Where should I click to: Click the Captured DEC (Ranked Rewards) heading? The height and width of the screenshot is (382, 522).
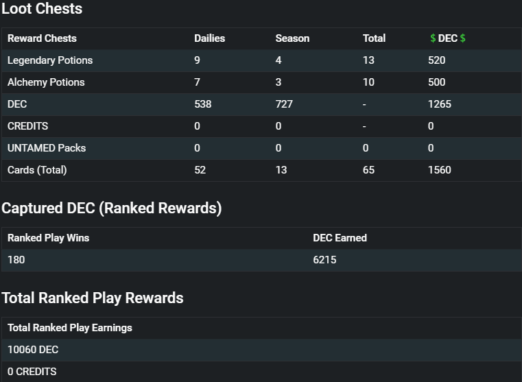[112, 208]
